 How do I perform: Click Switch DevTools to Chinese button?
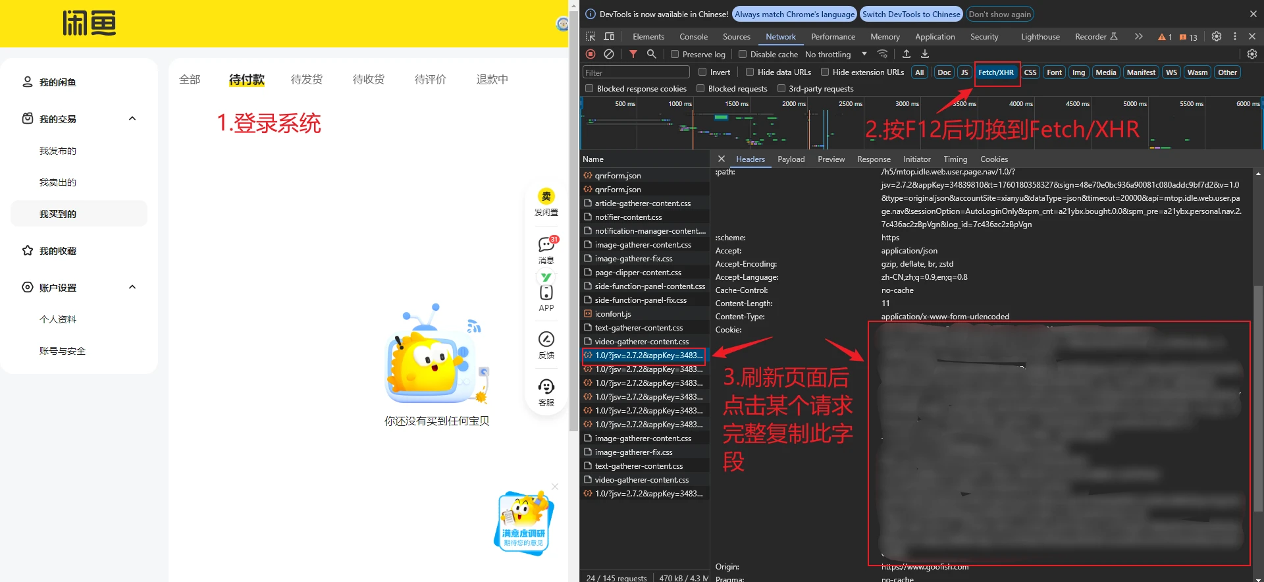click(x=911, y=14)
